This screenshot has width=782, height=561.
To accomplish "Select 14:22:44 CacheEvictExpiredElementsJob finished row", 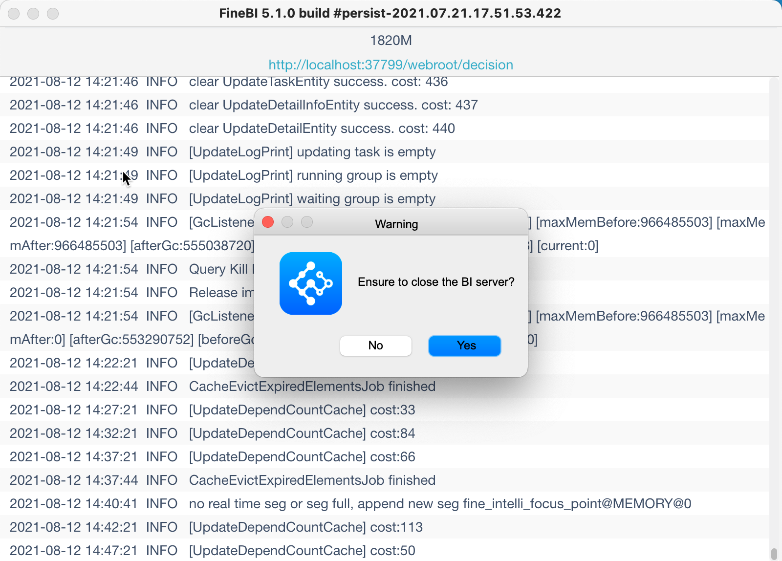I will [385, 386].
